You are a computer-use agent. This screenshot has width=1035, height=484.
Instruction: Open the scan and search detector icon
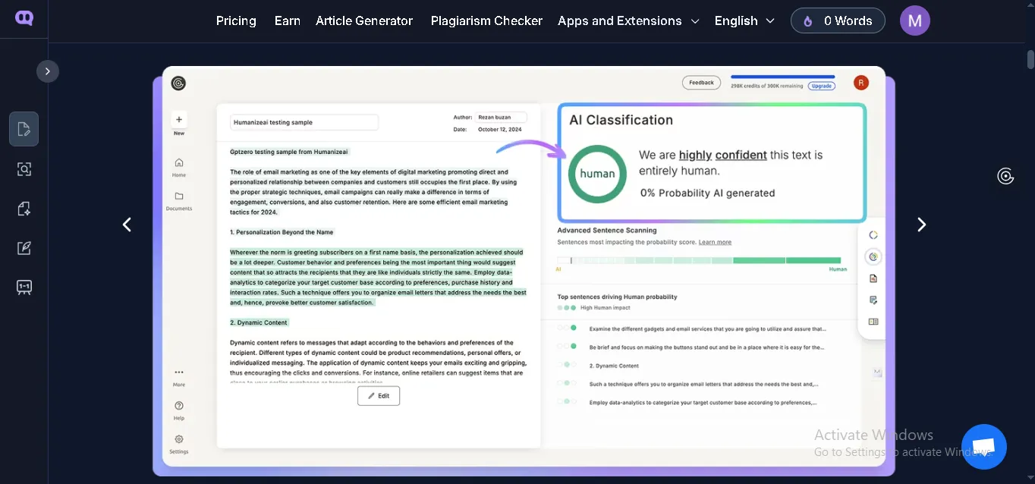pyautogui.click(x=24, y=169)
